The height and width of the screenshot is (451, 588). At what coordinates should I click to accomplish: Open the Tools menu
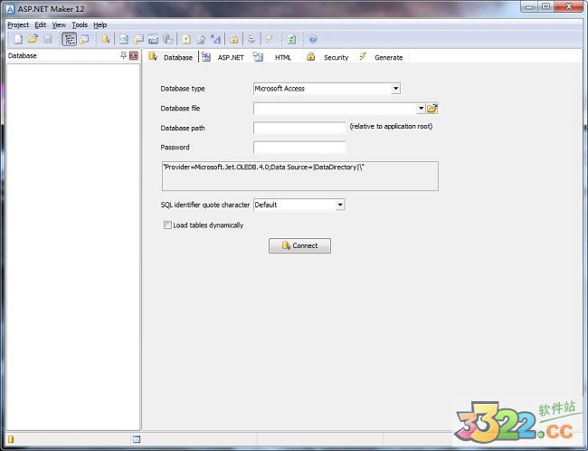[80, 24]
